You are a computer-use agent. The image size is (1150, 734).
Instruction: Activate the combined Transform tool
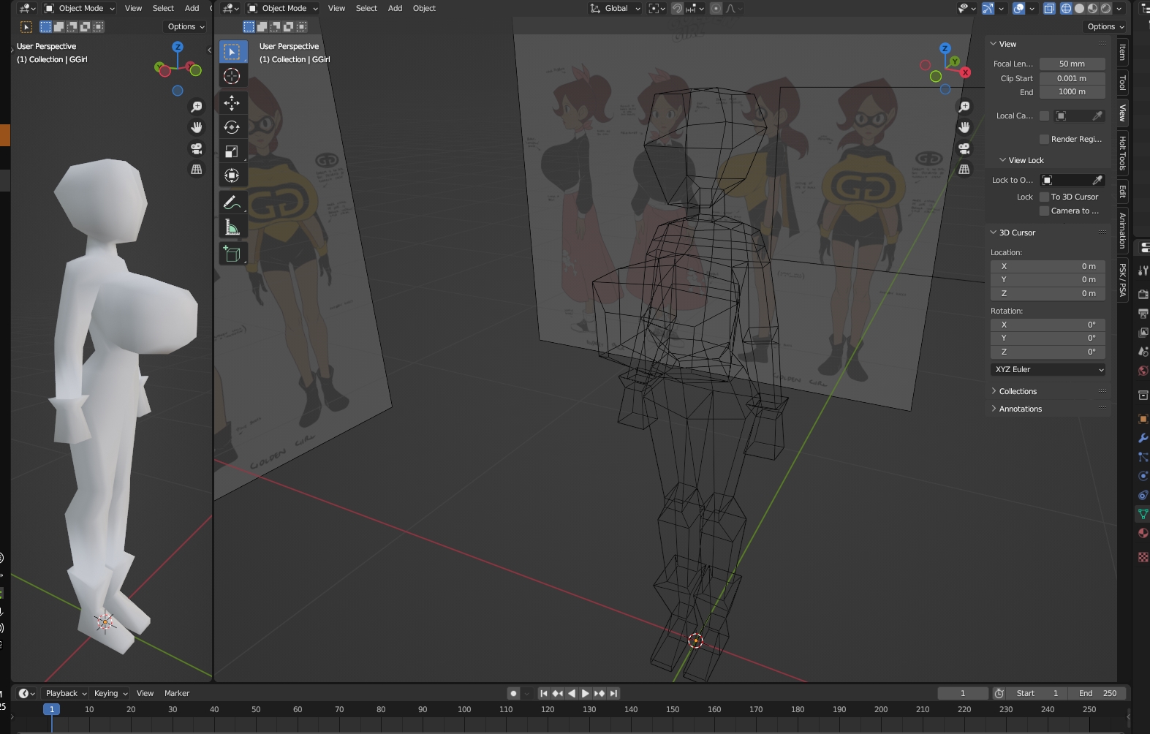(232, 175)
